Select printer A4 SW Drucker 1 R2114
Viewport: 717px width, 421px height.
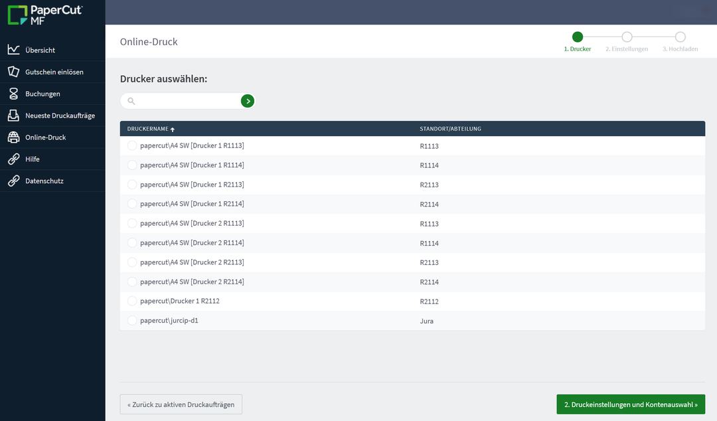(132, 204)
